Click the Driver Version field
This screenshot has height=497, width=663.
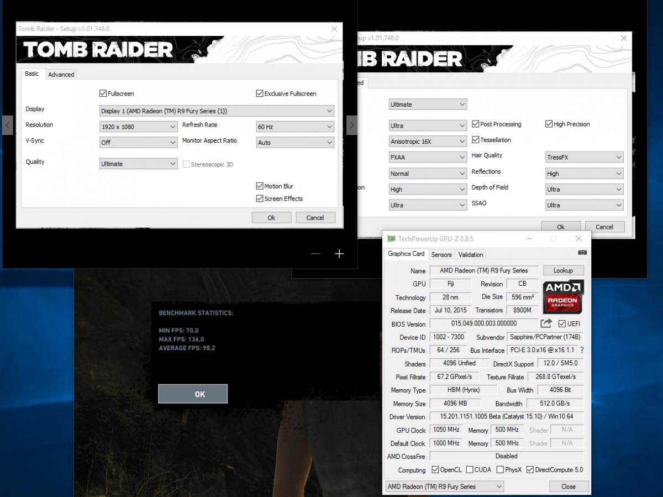point(507,416)
